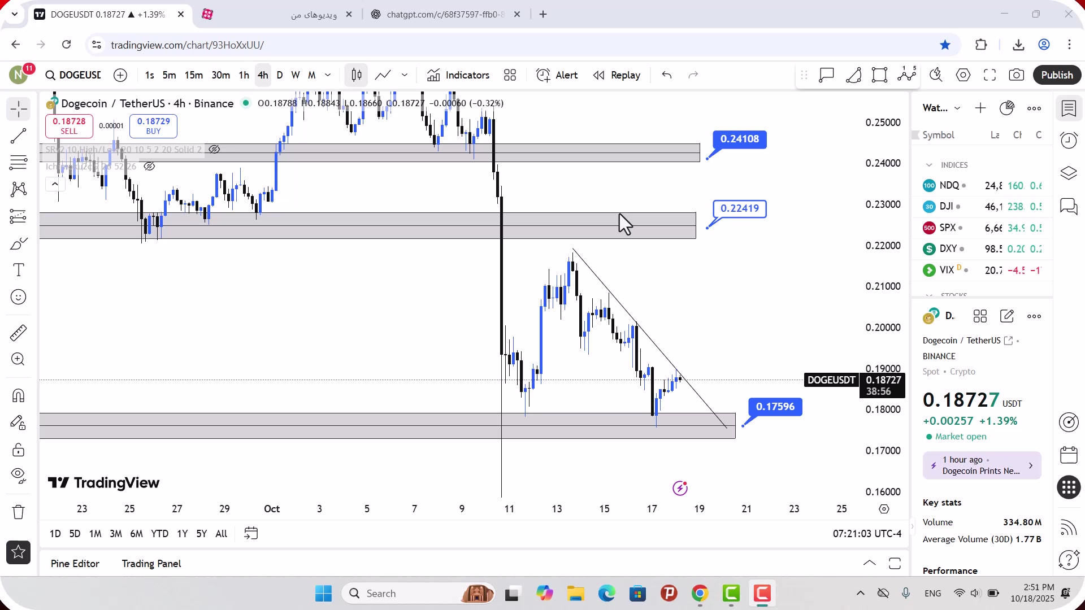Viewport: 1085px width, 610px height.
Task: Select NDQ in the watchlist
Action: 982,185
